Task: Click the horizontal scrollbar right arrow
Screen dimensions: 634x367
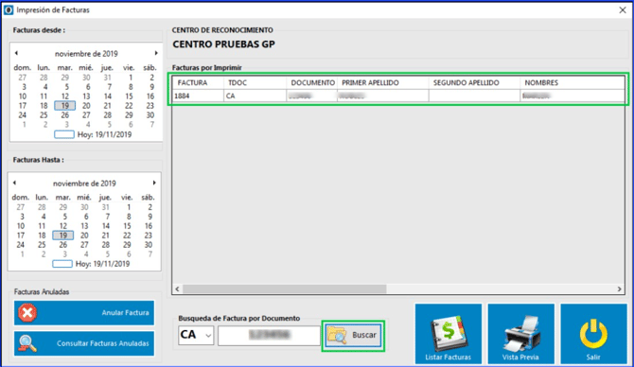Action: 620,289
